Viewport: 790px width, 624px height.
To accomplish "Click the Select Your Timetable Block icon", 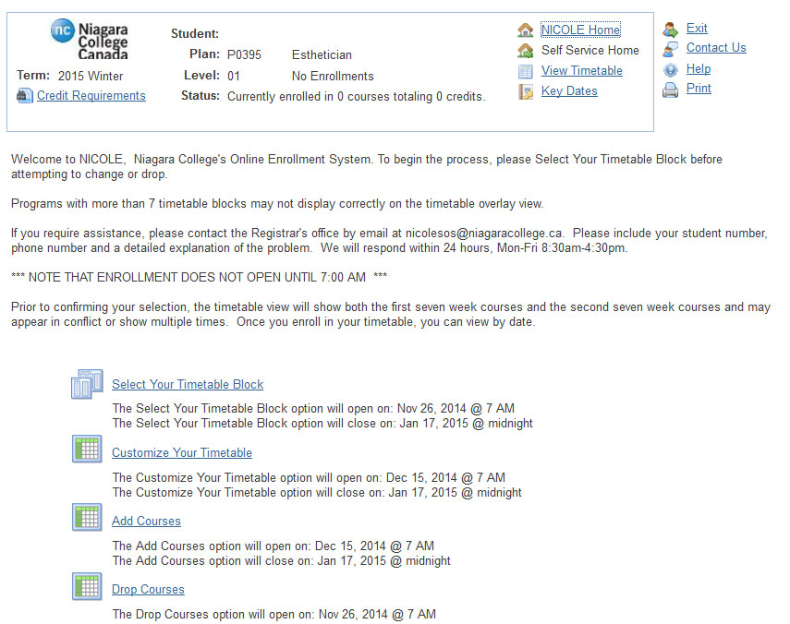I will coord(87,383).
